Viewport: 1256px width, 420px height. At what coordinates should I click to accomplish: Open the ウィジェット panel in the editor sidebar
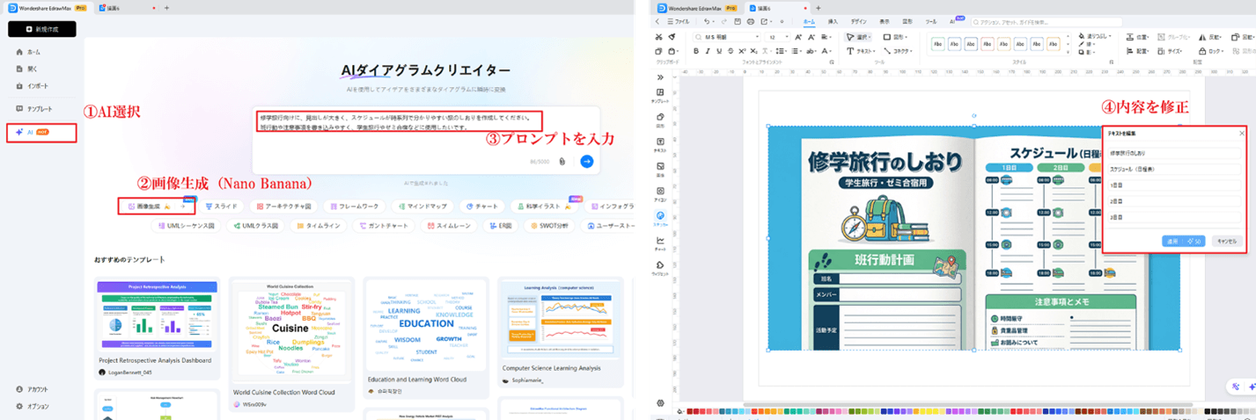(660, 268)
